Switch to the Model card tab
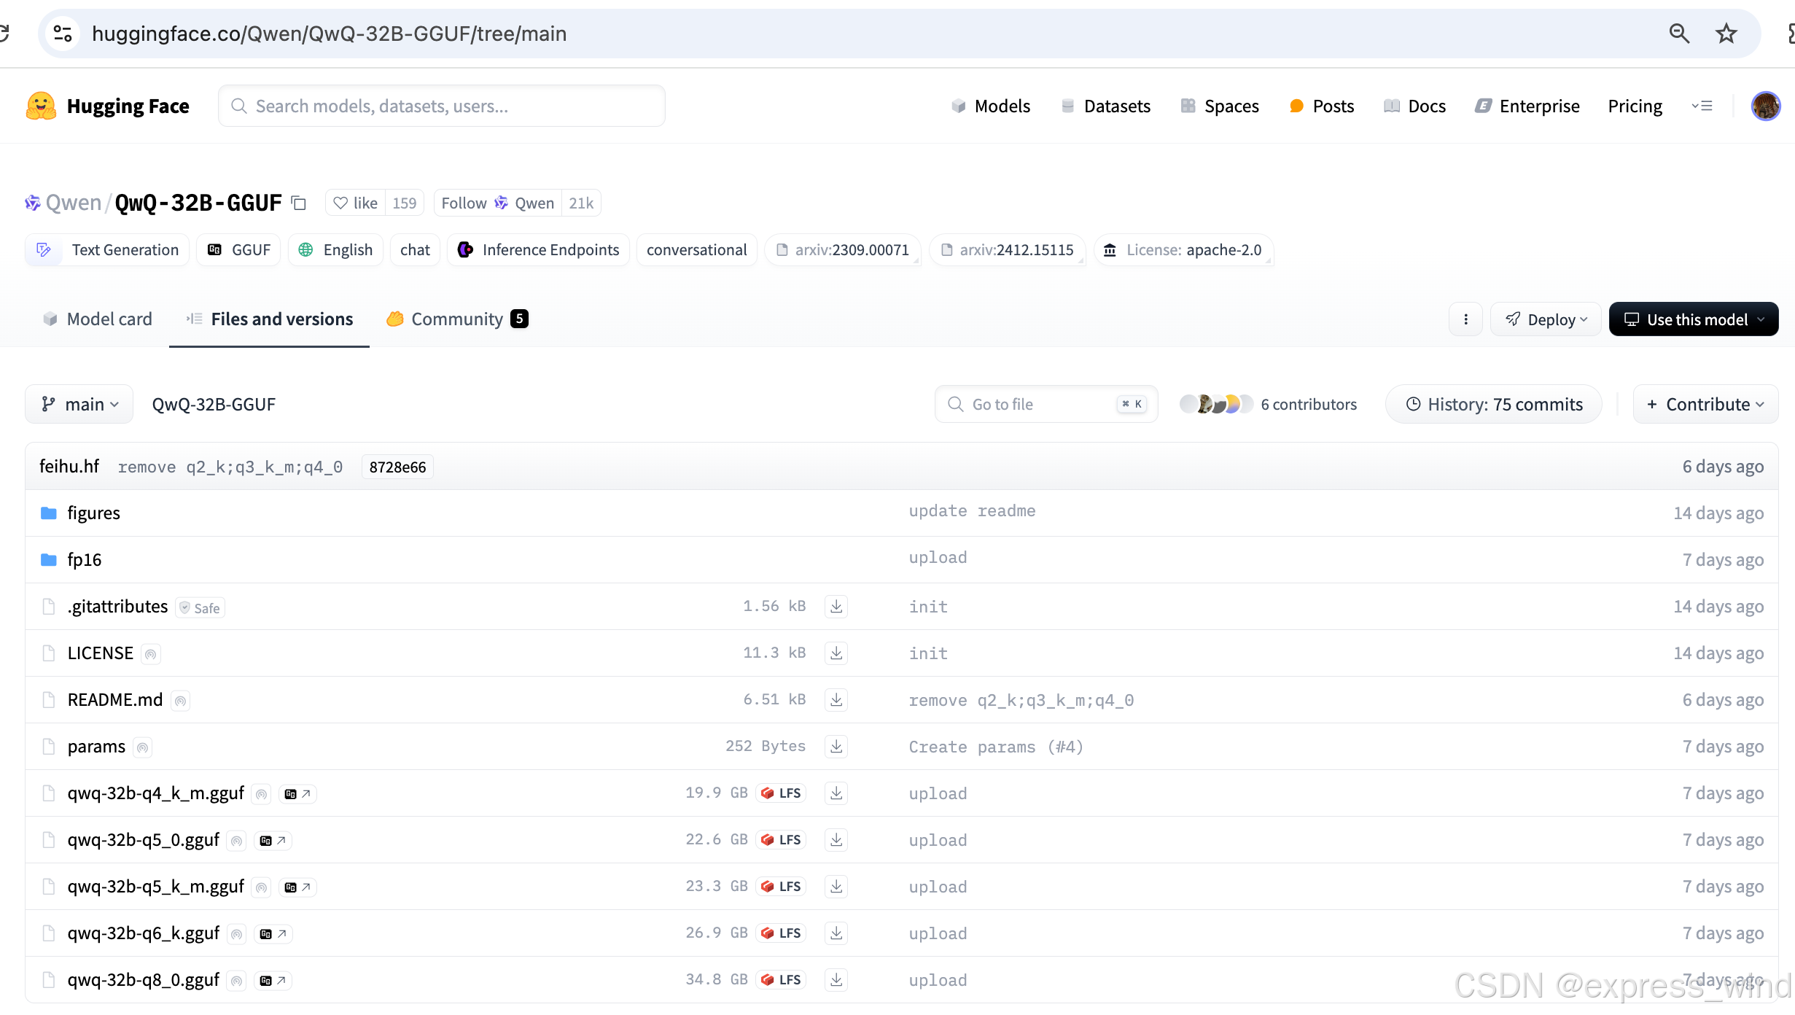 click(98, 319)
